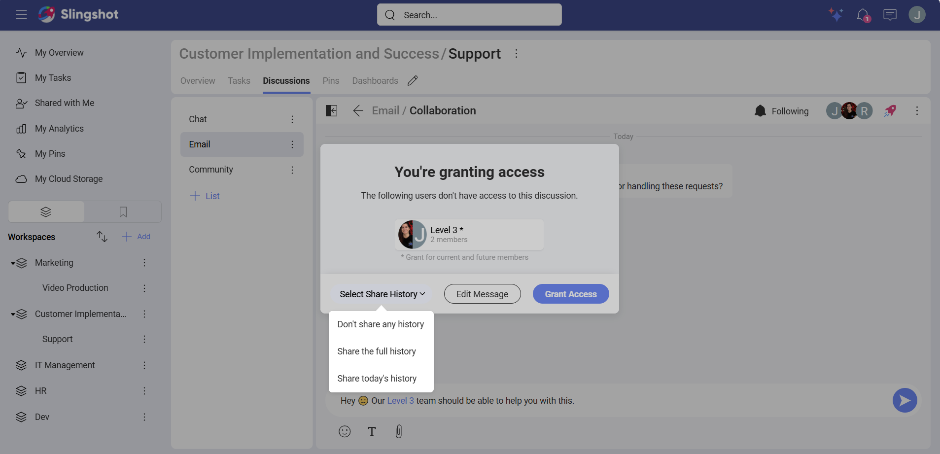Viewport: 940px width, 454px height.
Task: Click the Search input field
Action: pyautogui.click(x=469, y=15)
